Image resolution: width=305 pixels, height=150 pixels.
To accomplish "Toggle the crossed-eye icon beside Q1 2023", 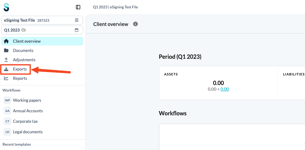I will pyautogui.click(x=24, y=30).
